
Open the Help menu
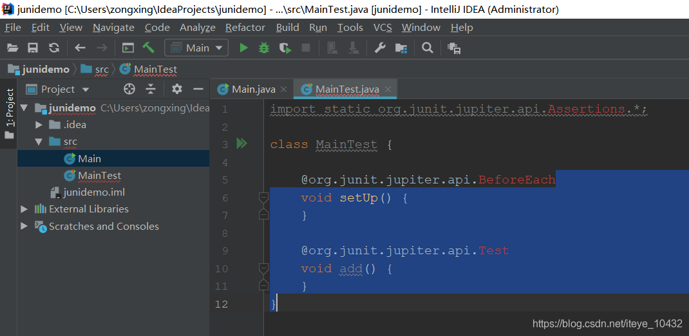(462, 28)
